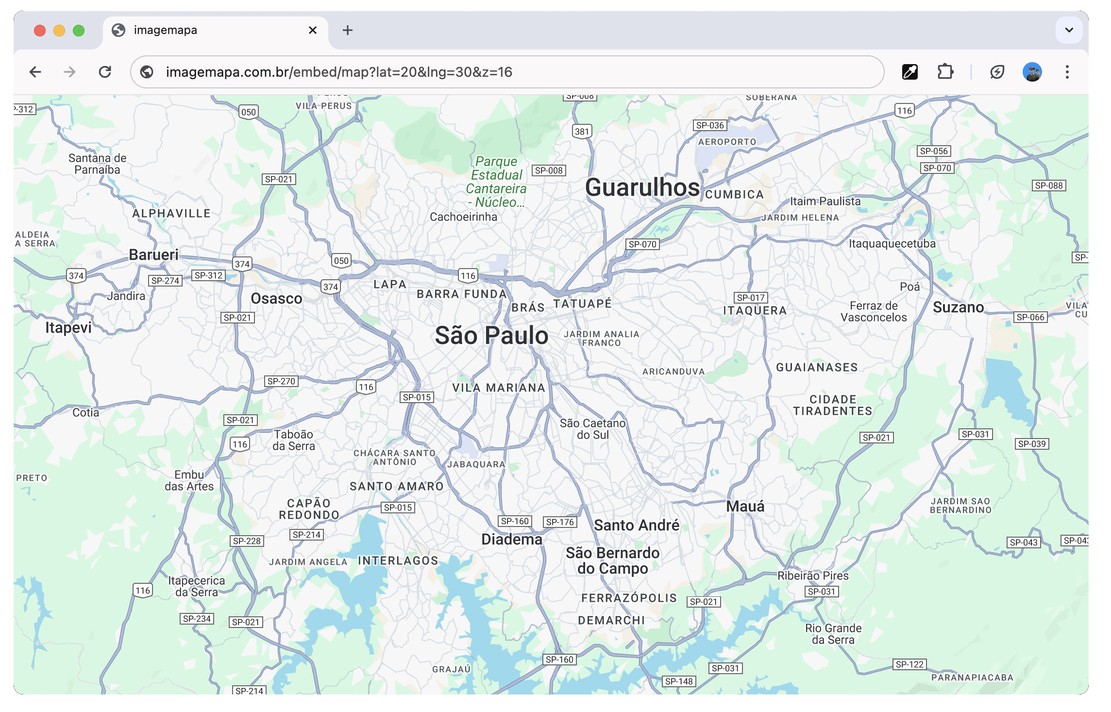Reload the page
This screenshot has width=1111, height=712.
coord(105,72)
